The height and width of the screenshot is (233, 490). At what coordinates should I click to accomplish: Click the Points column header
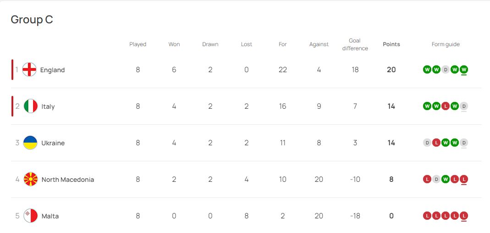[391, 44]
